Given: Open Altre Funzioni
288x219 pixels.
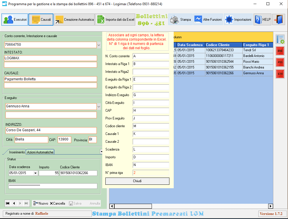Looking at the screenshot, I should point(208,20).
